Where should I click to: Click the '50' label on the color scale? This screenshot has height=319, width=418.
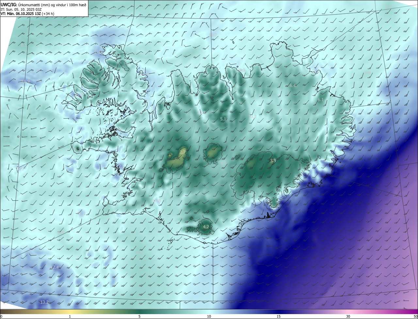point(415,316)
